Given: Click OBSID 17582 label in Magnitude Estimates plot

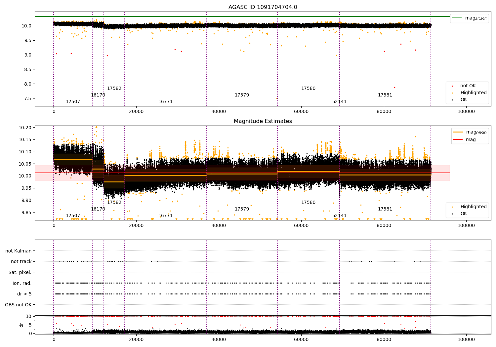Looking at the screenshot, I should 114,203.
